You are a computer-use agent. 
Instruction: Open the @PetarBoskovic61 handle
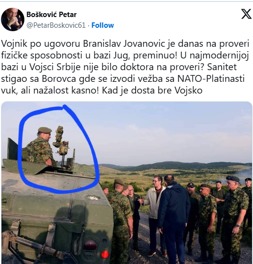56,25
